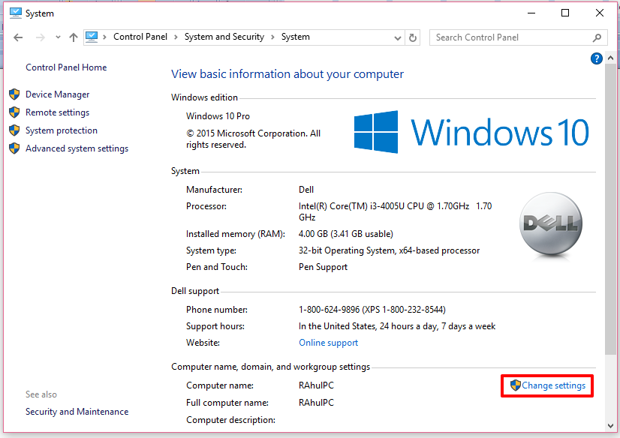Click the Control Panel icon in address bar
The width and height of the screenshot is (620, 438).
(x=92, y=36)
